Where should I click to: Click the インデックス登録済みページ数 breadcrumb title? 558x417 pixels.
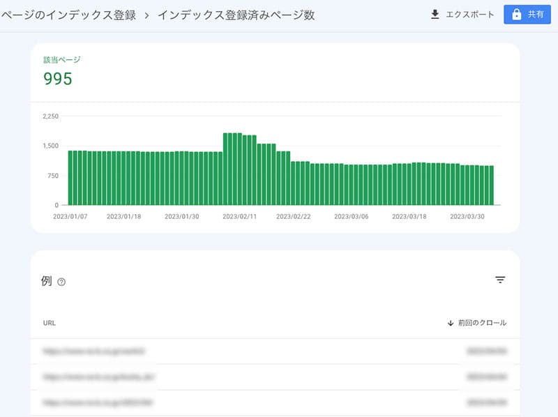[236, 15]
